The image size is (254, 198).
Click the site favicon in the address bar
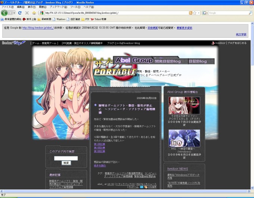tap(41, 13)
